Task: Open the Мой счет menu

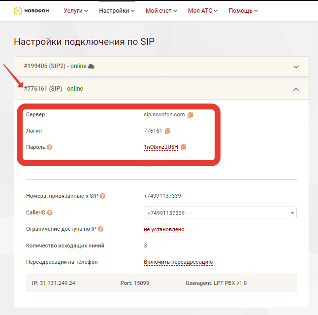Action: (161, 11)
